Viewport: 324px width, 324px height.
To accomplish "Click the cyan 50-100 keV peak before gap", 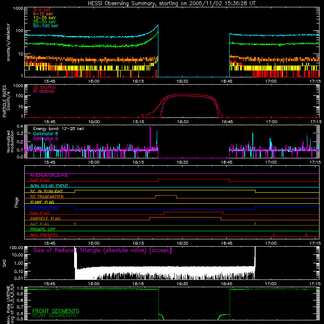I will click(x=158, y=26).
